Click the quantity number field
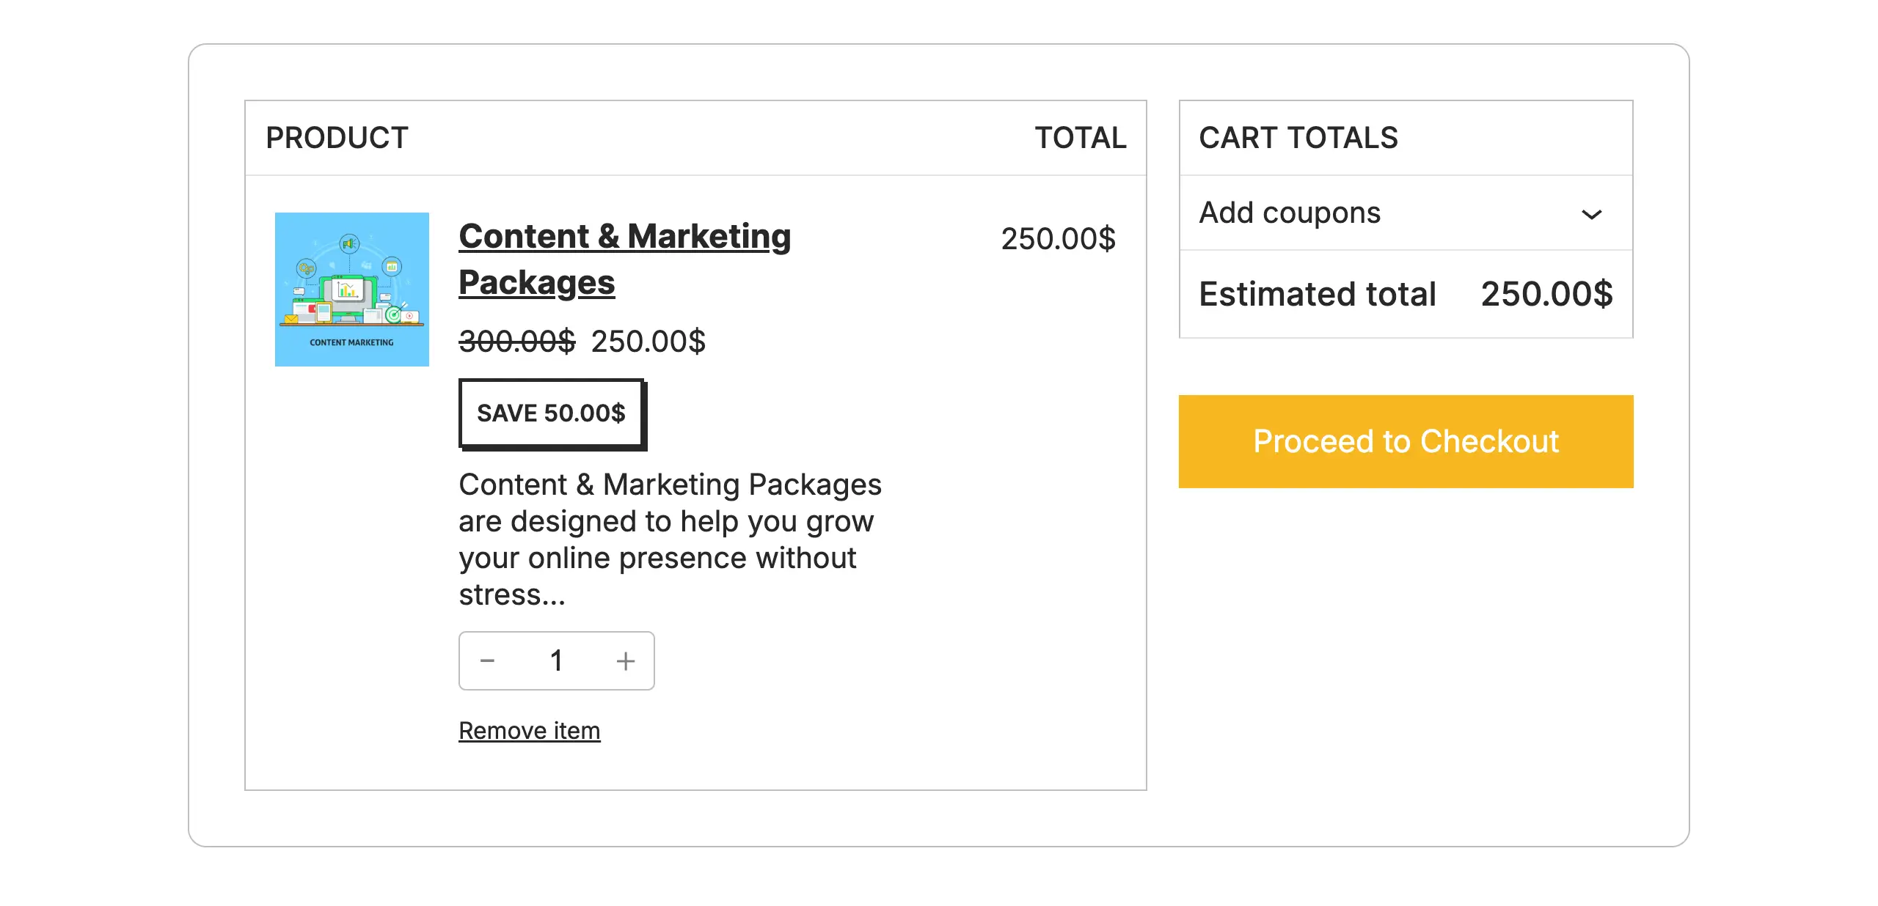 556,661
